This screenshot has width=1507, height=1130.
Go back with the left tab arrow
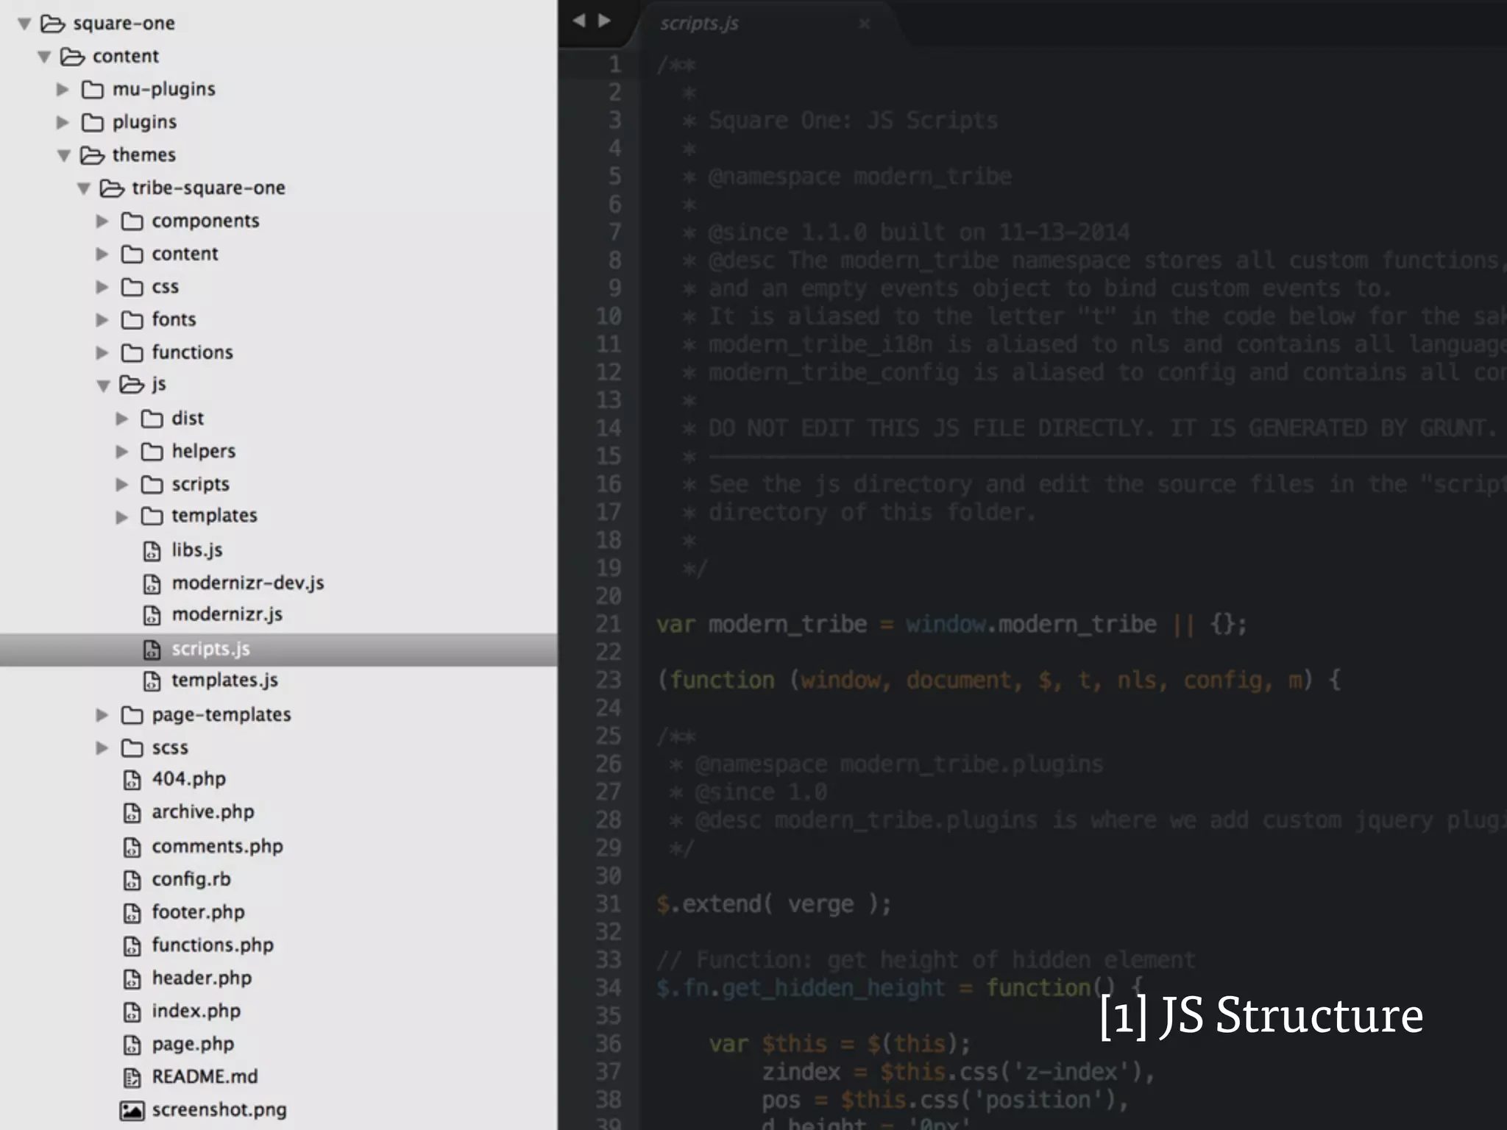(x=579, y=21)
